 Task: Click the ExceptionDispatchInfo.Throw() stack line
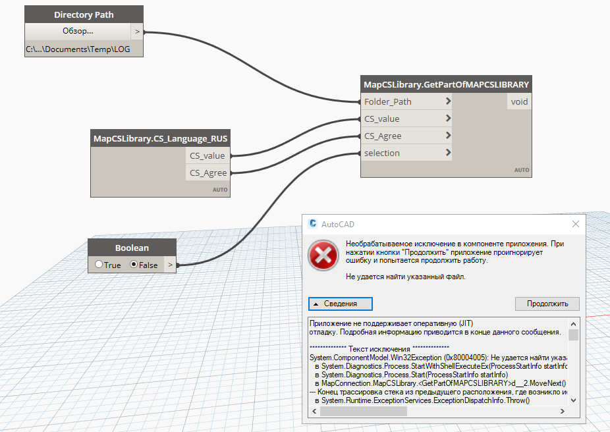click(x=422, y=400)
